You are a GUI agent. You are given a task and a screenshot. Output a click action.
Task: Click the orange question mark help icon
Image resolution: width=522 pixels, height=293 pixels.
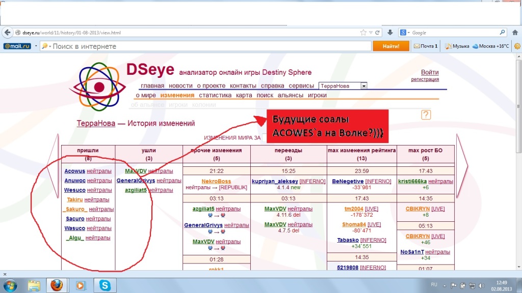426,115
